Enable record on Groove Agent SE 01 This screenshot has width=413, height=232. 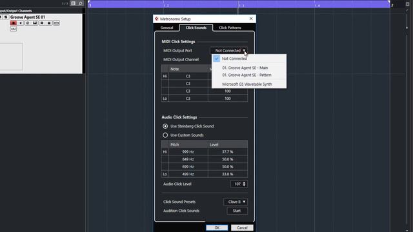pos(13,23)
